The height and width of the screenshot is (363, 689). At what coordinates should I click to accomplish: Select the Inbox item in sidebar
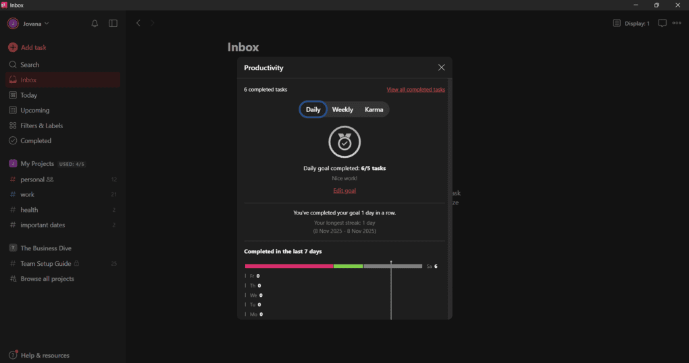click(x=63, y=80)
